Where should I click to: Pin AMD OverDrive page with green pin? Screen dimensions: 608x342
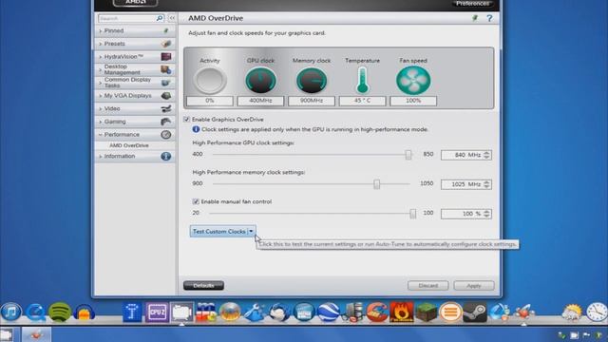click(x=475, y=18)
